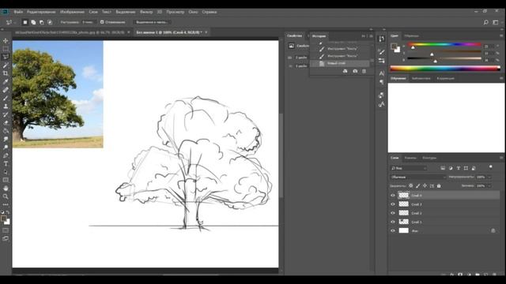The height and width of the screenshot is (284, 506).
Task: Pick a color from spectrum ramp
Action: tap(445, 69)
